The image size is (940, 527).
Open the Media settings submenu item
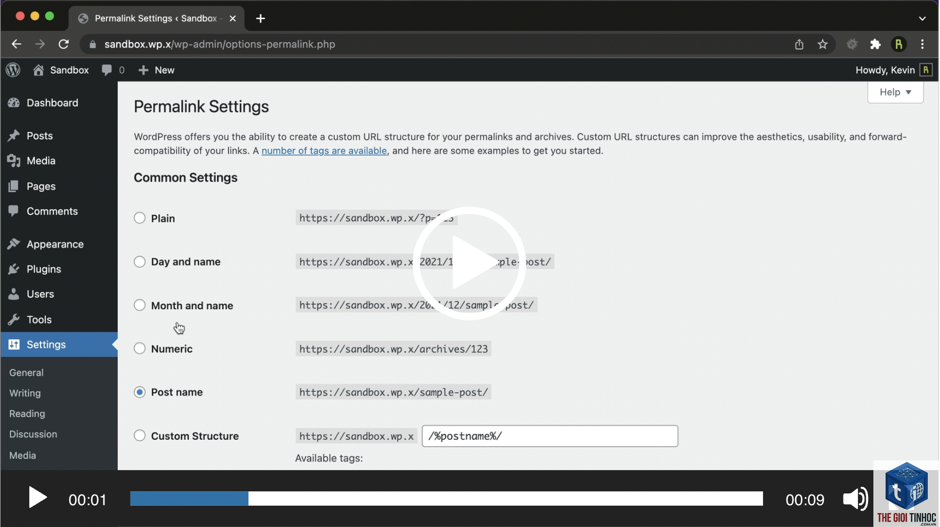(x=23, y=456)
